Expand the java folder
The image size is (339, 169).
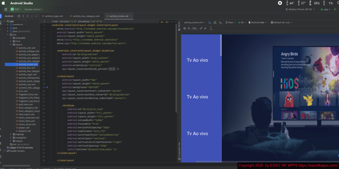(x=8, y=28)
